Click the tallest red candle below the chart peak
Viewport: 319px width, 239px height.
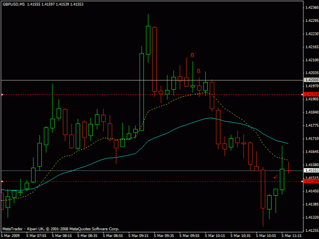[155, 59]
